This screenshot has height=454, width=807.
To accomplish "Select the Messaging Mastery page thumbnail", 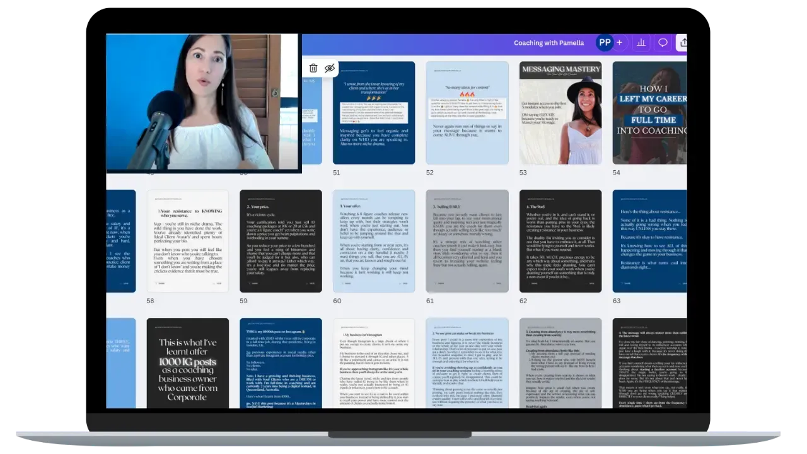I will coord(560,112).
